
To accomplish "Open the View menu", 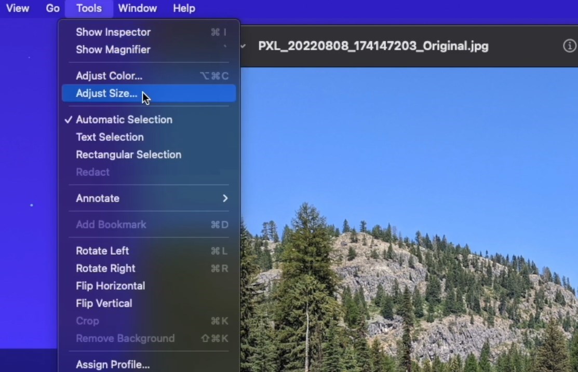I will tap(17, 8).
